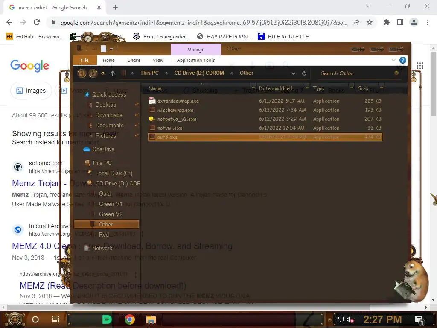This screenshot has width=437, height=328.
Task: Open the Home ribbon tab
Action: (x=109, y=60)
